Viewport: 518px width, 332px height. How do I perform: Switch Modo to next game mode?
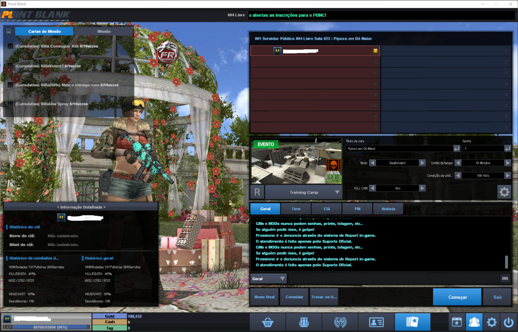(x=422, y=163)
